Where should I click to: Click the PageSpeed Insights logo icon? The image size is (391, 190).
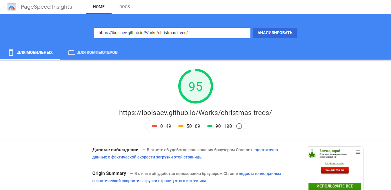coord(12,7)
